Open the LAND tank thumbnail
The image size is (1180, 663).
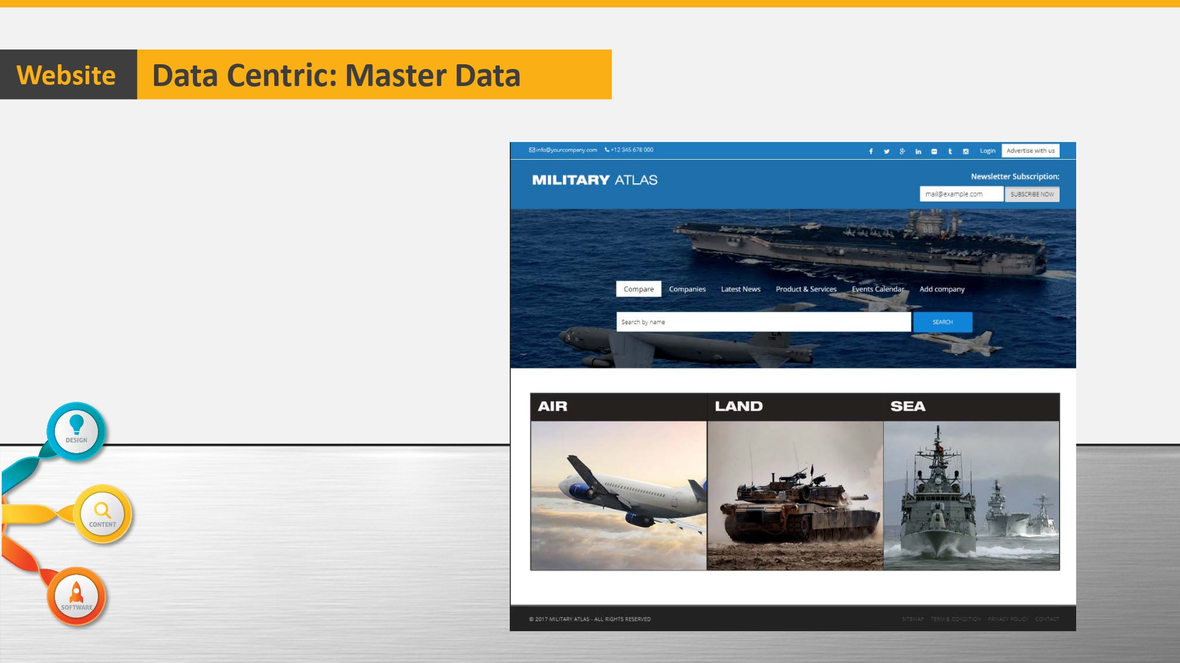795,495
